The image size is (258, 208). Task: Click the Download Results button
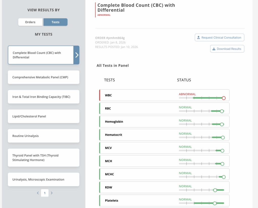click(x=227, y=49)
